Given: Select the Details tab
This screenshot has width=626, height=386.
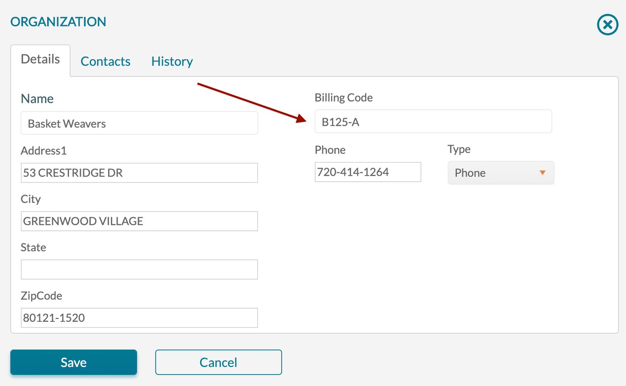Looking at the screenshot, I should (x=40, y=59).
